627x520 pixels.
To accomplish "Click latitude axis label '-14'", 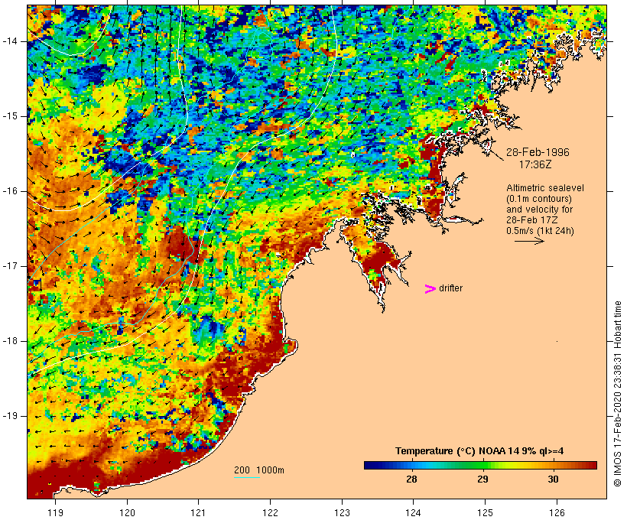I will click(x=9, y=41).
